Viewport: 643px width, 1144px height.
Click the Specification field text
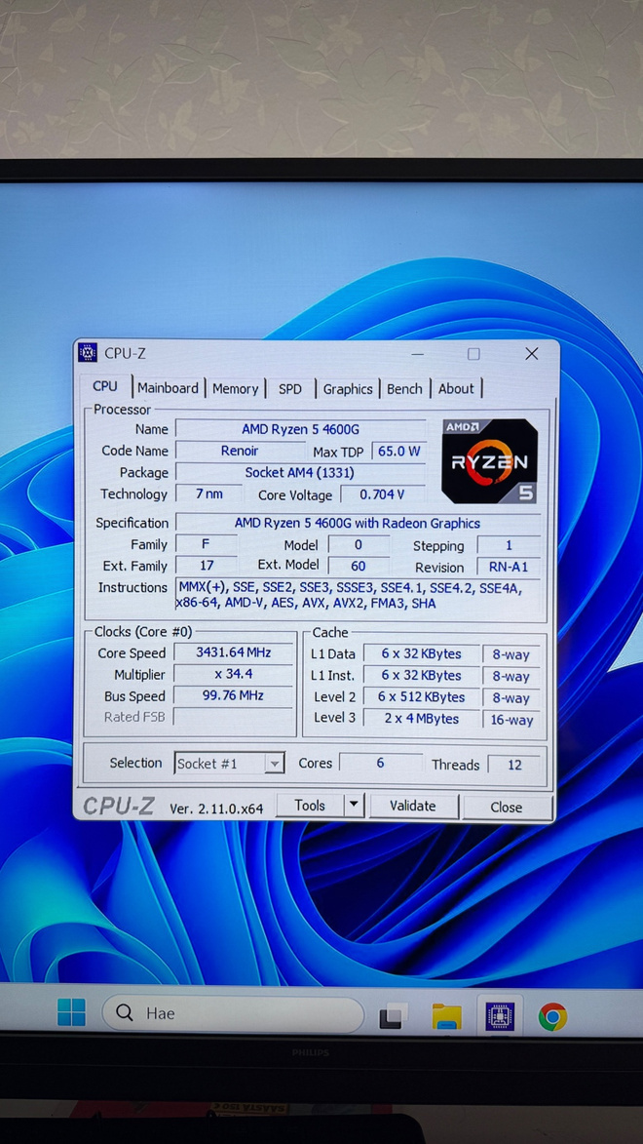click(358, 523)
